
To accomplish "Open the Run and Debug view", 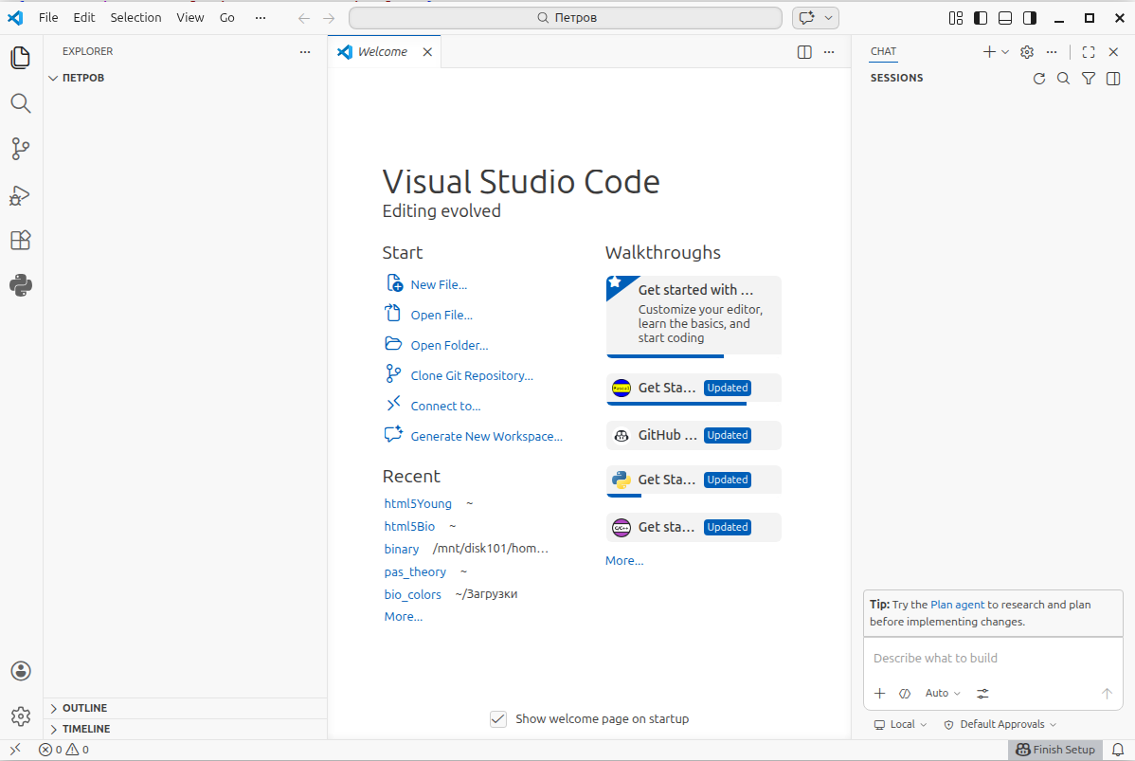I will pos(21,195).
